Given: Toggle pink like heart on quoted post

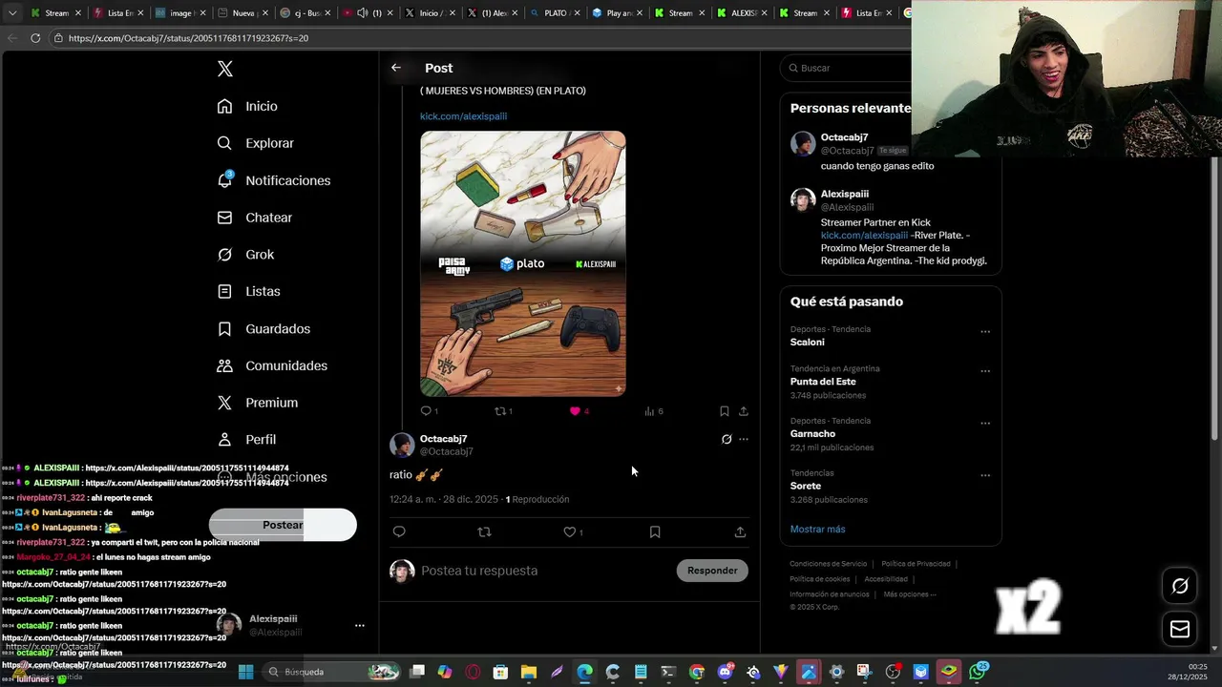Looking at the screenshot, I should 575,411.
